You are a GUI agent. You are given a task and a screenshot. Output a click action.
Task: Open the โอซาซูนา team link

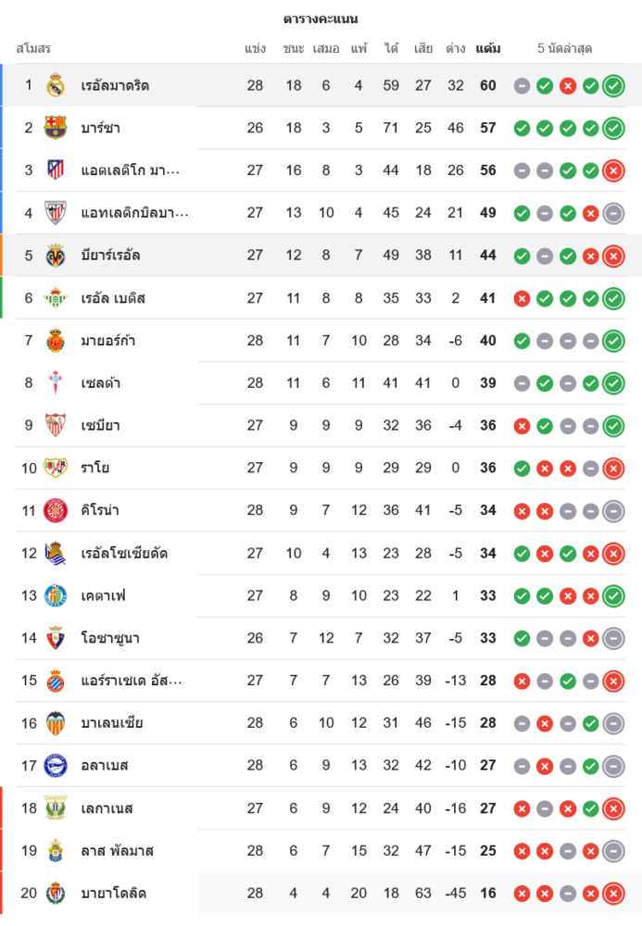[110, 638]
